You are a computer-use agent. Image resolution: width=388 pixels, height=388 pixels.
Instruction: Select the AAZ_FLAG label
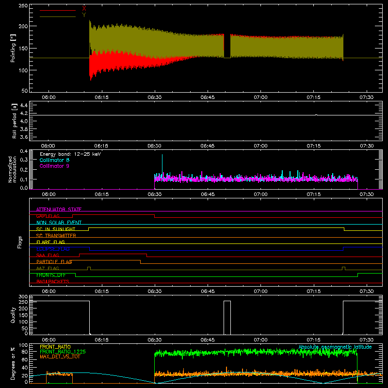tap(48, 268)
